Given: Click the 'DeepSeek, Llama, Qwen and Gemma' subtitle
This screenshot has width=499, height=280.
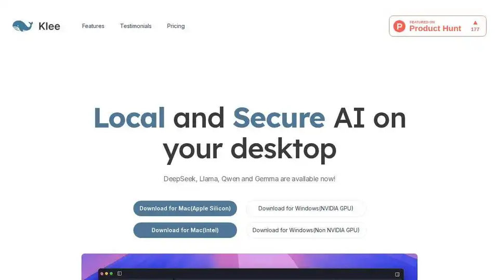Looking at the screenshot, I should click(x=249, y=179).
